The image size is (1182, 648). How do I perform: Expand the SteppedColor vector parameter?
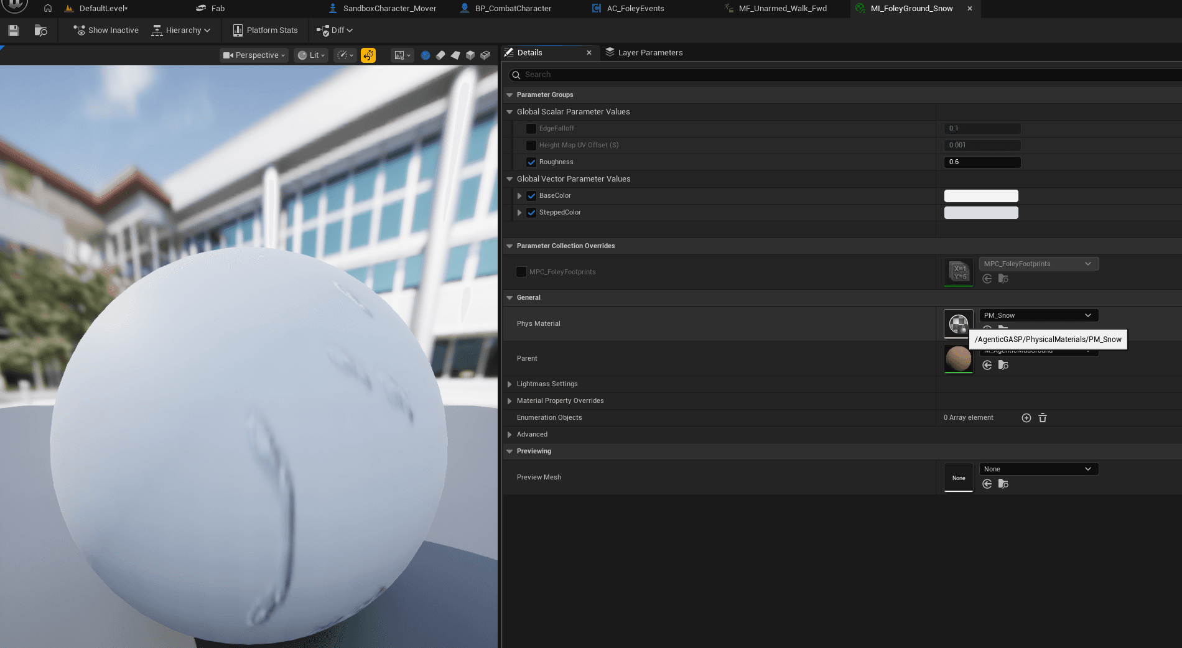click(x=519, y=213)
